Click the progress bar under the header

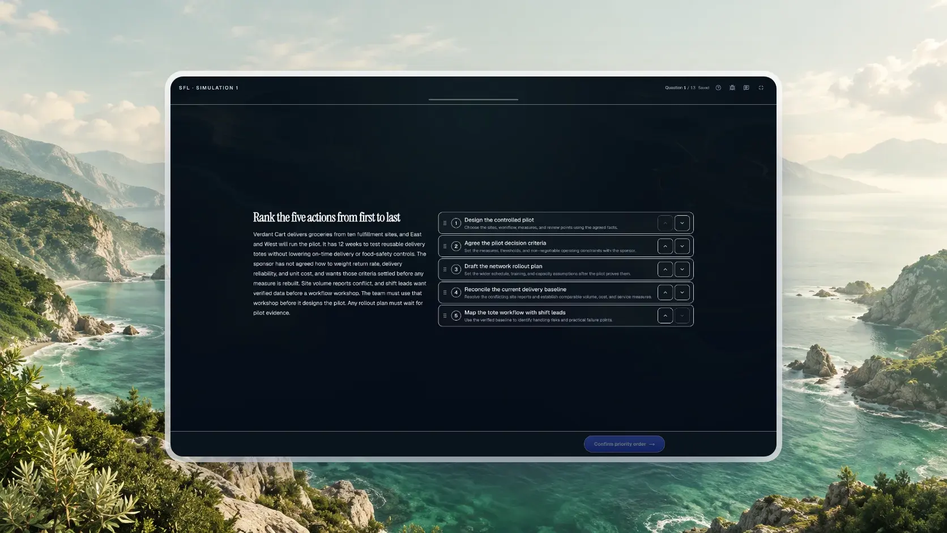473,100
